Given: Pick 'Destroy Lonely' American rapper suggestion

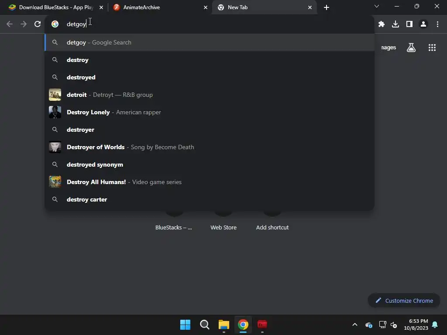Looking at the screenshot, I should coord(210,112).
